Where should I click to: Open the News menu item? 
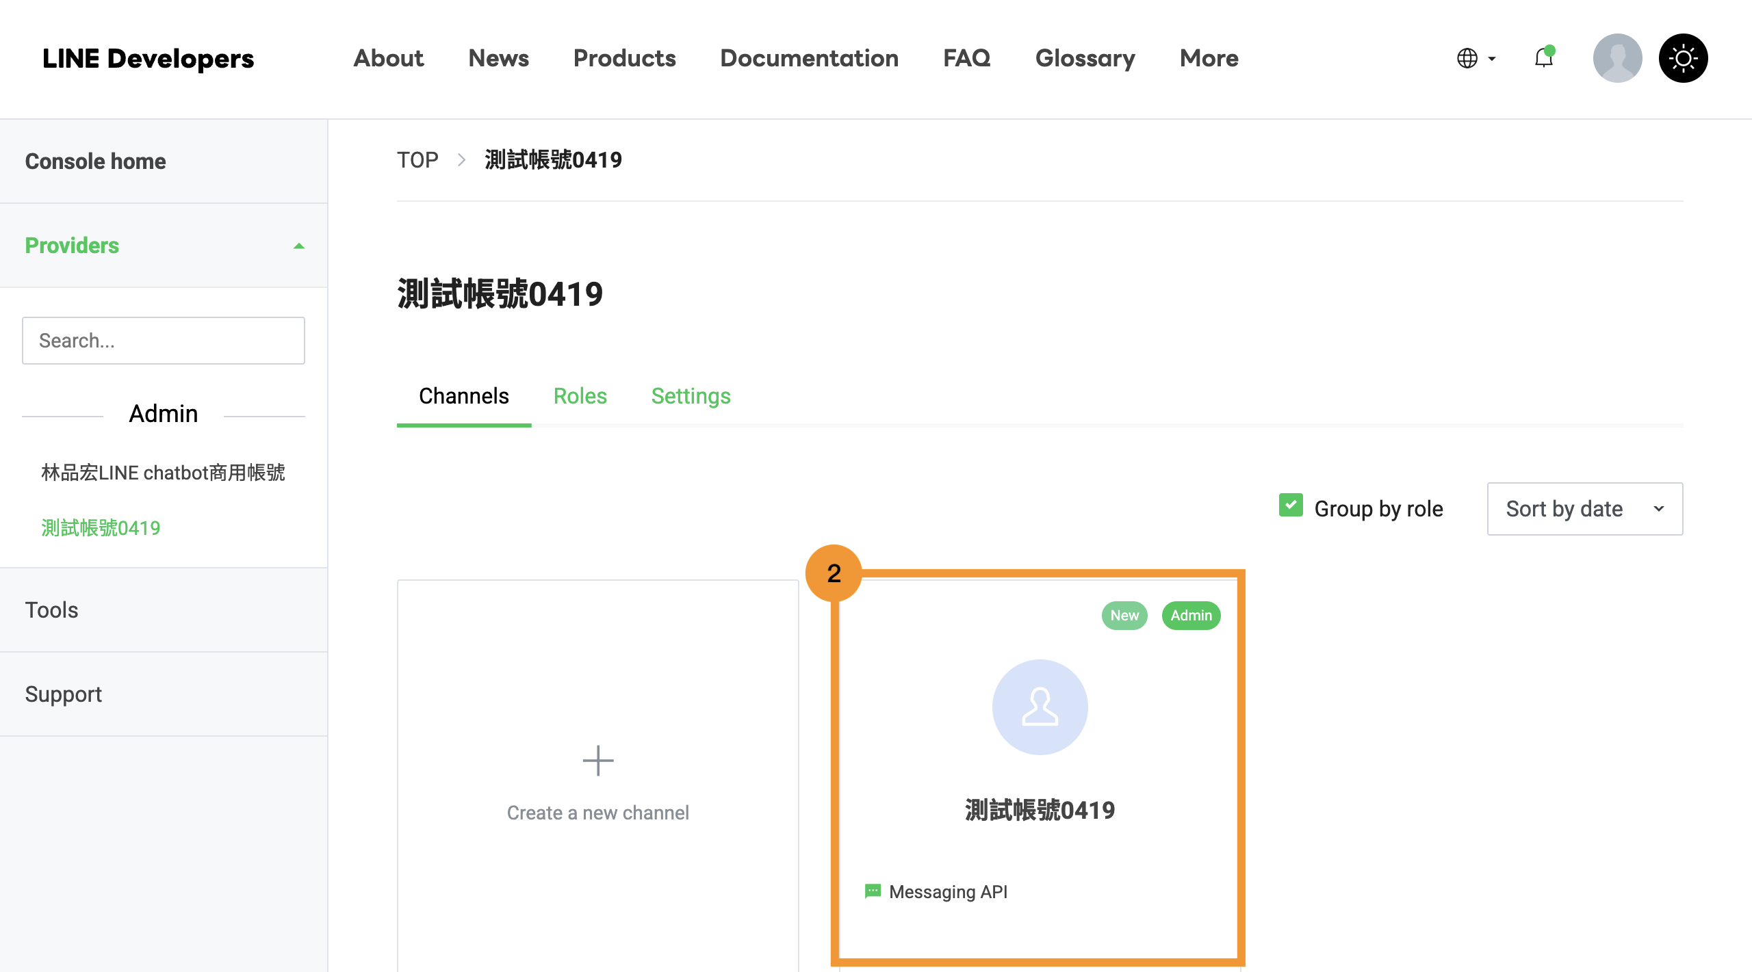tap(498, 58)
